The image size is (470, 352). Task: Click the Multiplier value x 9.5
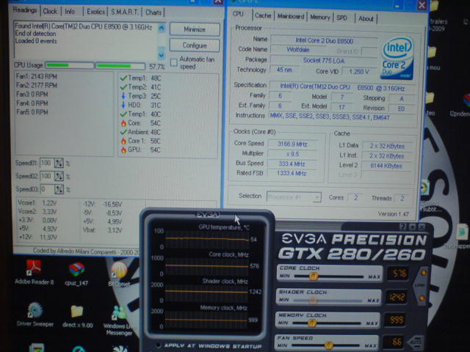(x=292, y=154)
